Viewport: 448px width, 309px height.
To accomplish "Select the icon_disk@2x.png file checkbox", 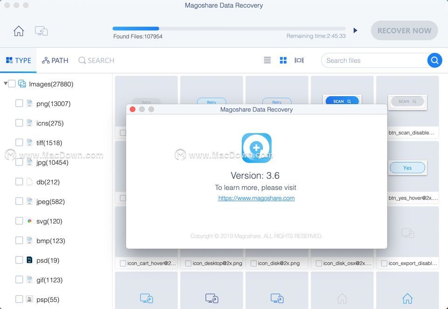I will pyautogui.click(x=253, y=263).
